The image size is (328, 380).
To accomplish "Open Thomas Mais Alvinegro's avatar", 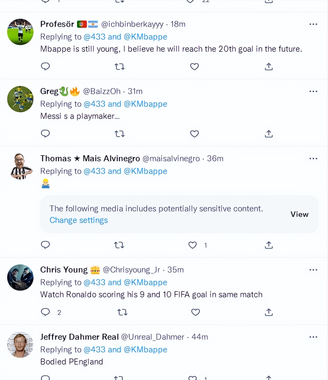I will [20, 166].
